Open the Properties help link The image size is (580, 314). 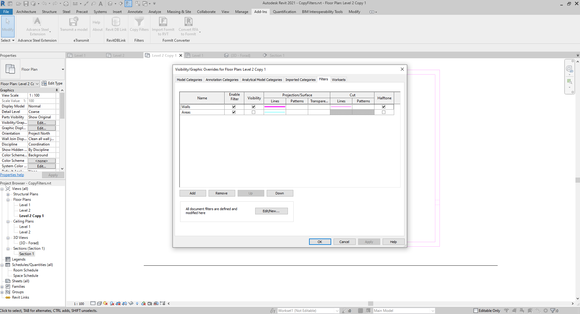click(12, 175)
